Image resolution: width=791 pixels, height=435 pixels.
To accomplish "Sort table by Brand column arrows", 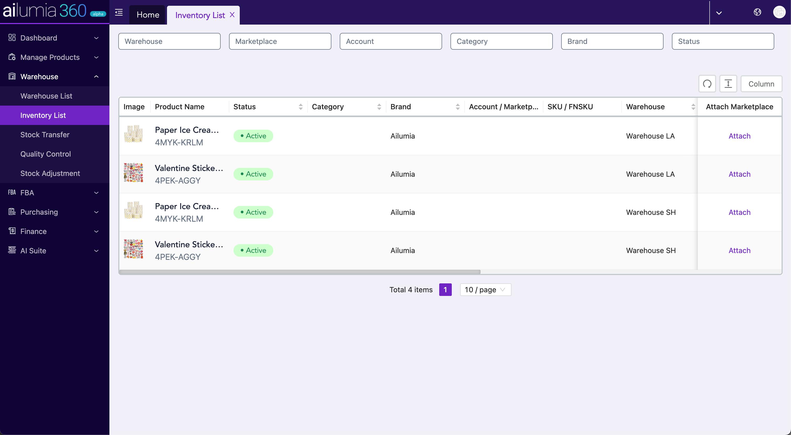I will pos(458,107).
